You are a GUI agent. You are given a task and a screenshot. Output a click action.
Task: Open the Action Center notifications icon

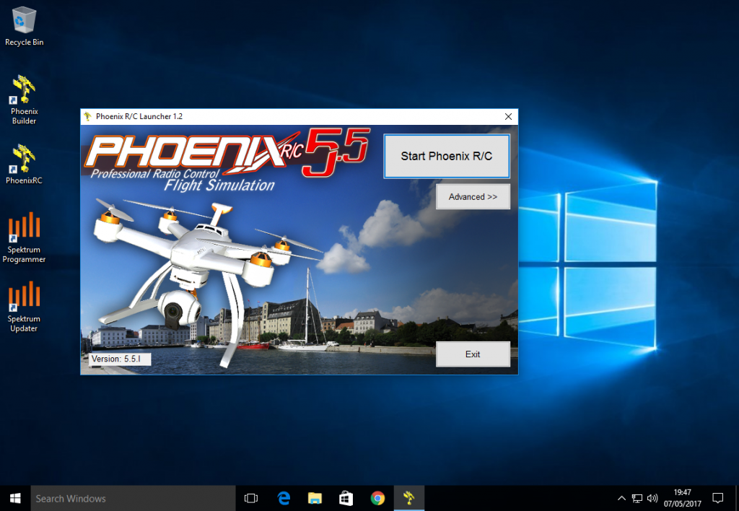click(x=718, y=498)
